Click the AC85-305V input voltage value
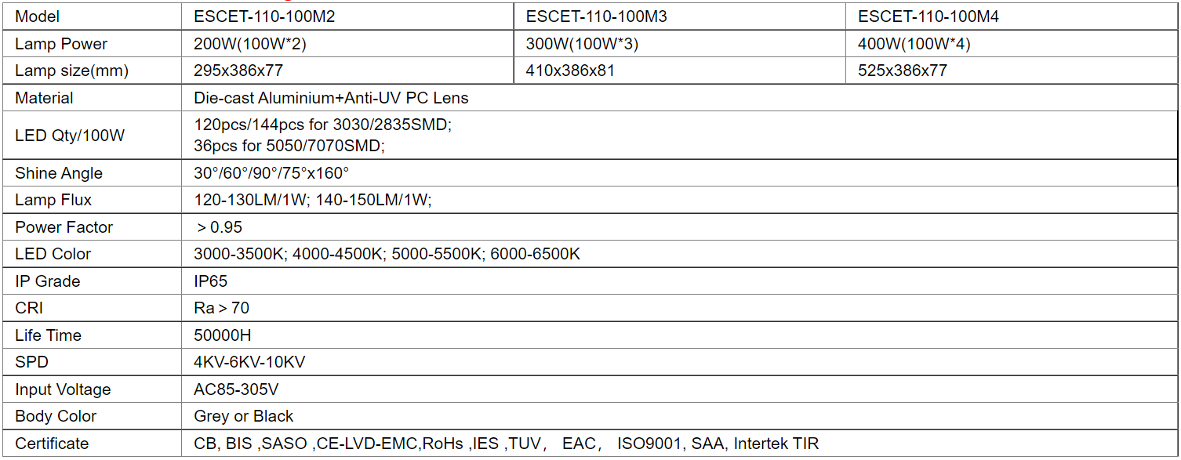The image size is (1181, 460). 236,389
